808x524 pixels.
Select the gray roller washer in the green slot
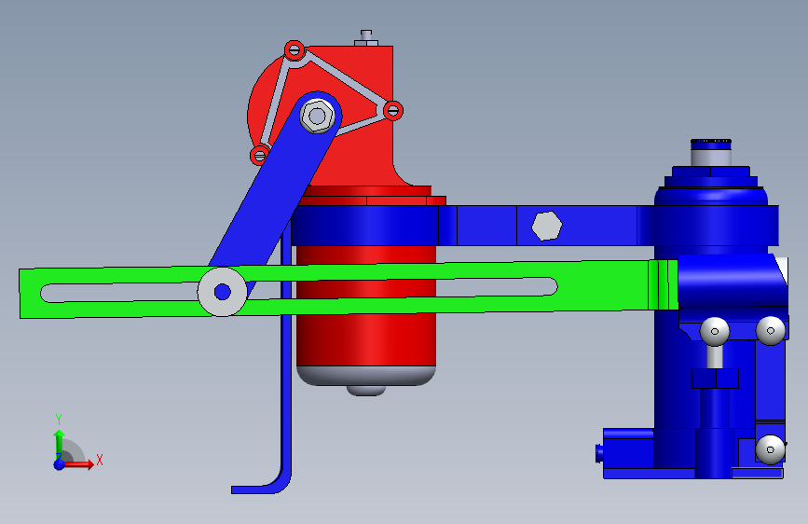point(223,292)
